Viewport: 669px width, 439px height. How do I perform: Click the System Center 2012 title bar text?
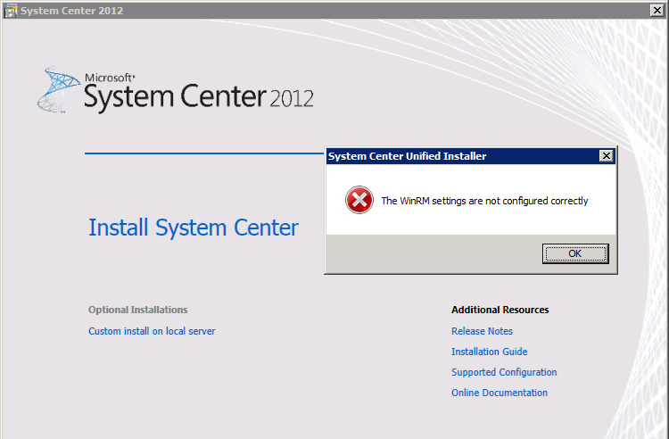(71, 11)
